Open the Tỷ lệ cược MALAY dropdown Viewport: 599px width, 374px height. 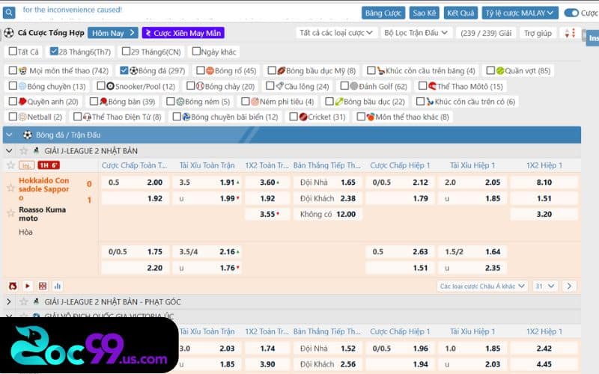pyautogui.click(x=520, y=13)
